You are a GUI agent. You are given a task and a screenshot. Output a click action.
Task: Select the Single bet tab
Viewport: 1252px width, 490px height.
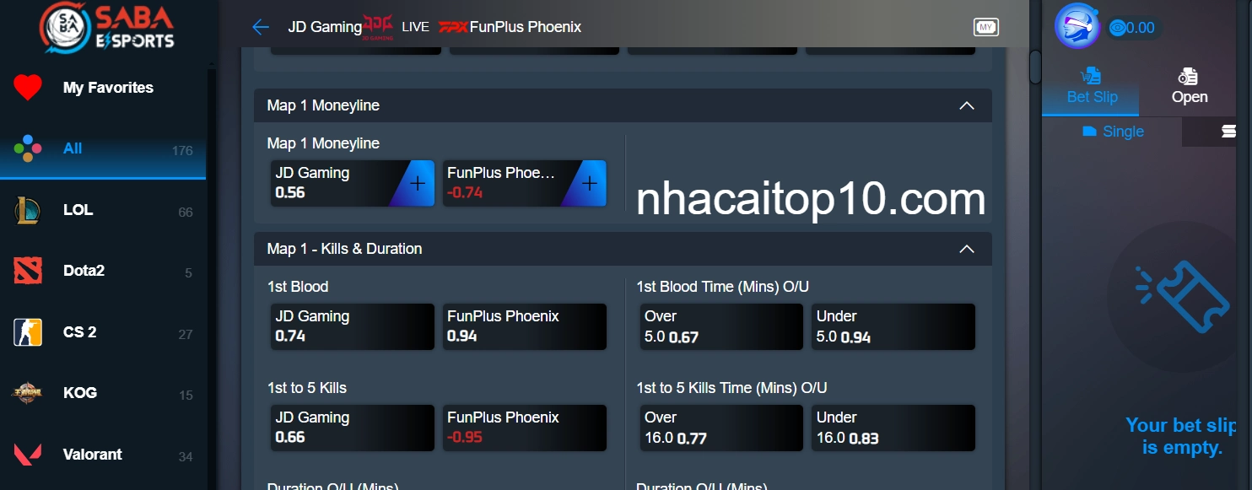click(x=1112, y=132)
